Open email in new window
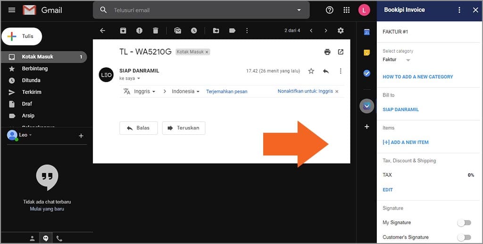This screenshot has height=244, width=483. pyautogui.click(x=341, y=52)
